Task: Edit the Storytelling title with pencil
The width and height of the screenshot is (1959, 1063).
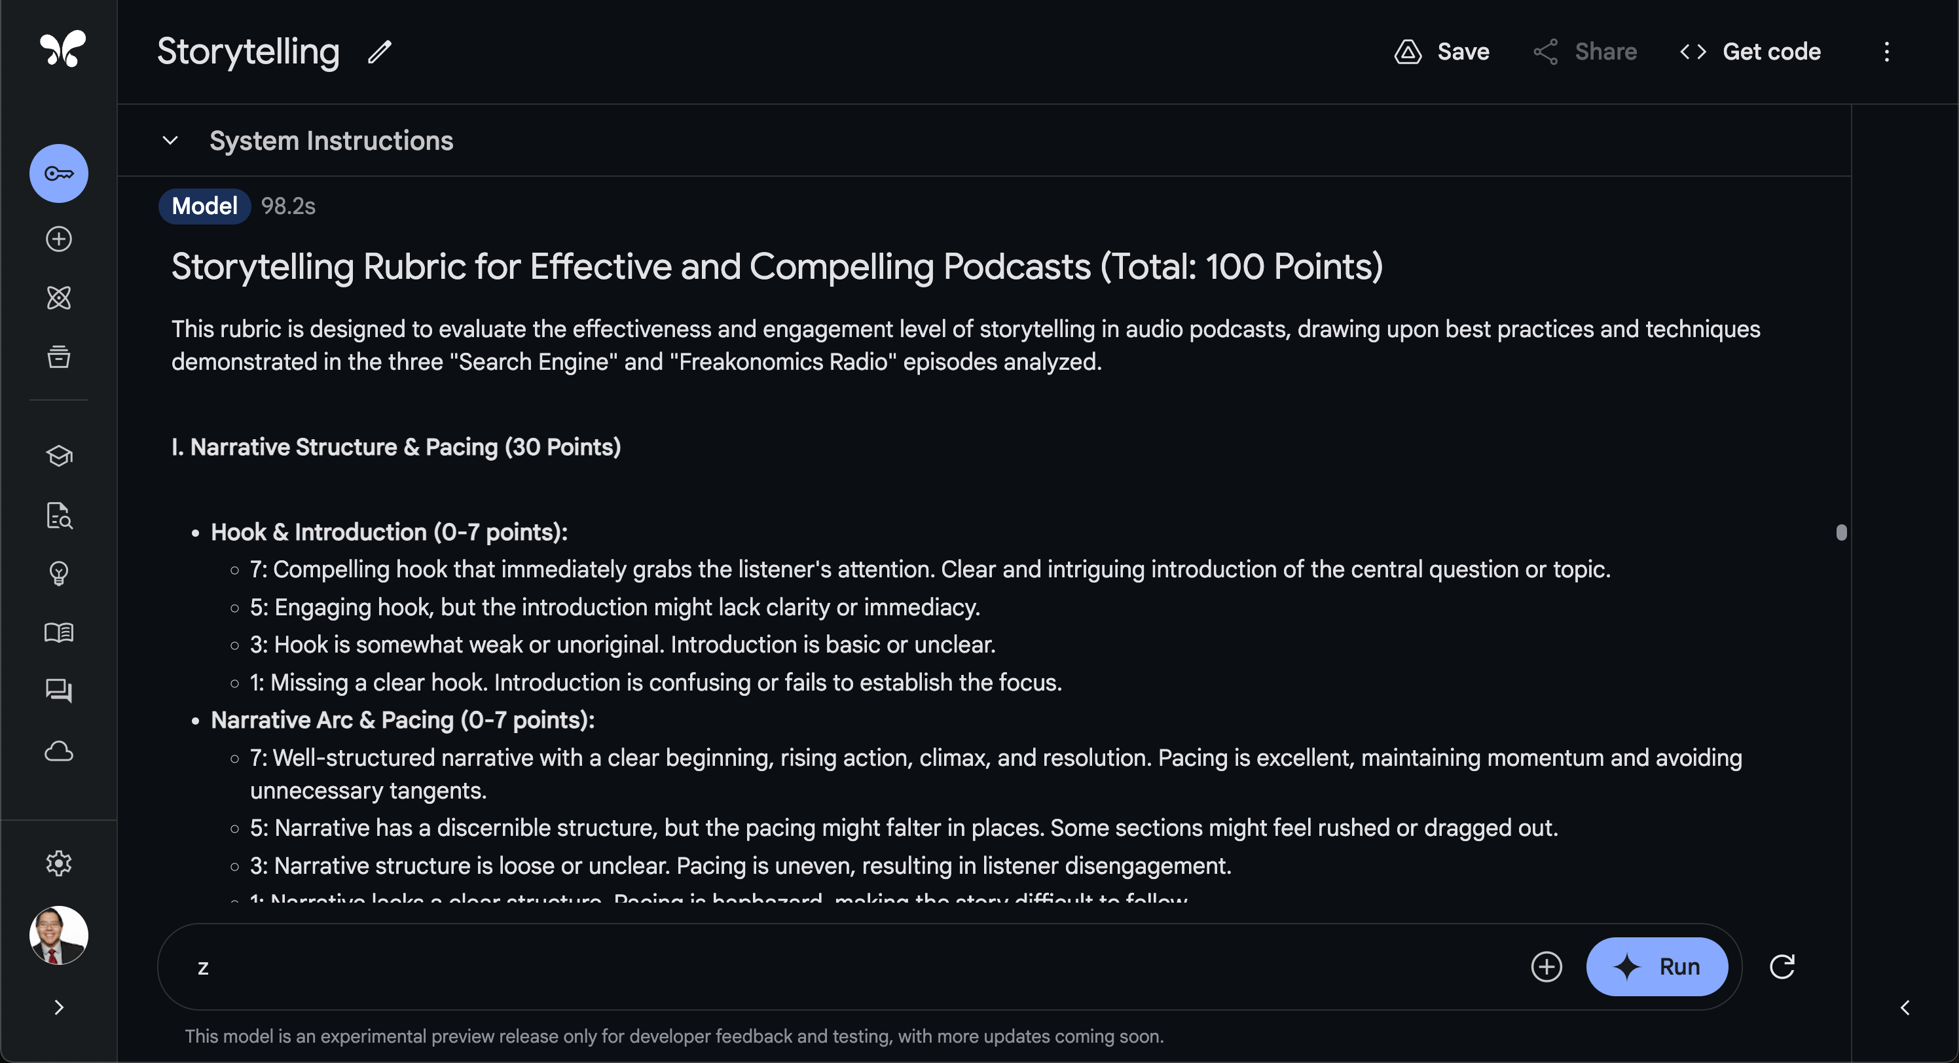Action: pos(380,52)
